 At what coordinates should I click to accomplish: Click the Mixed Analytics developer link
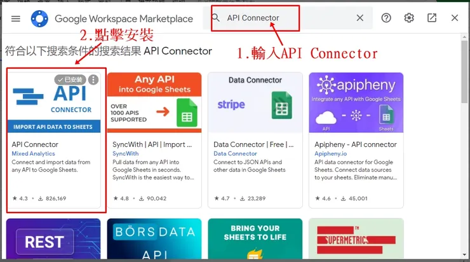point(33,153)
